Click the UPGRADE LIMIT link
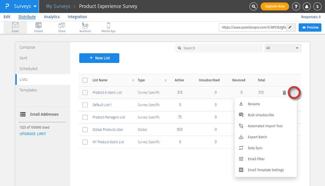The height and width of the screenshot is (186, 325). [x=32, y=134]
